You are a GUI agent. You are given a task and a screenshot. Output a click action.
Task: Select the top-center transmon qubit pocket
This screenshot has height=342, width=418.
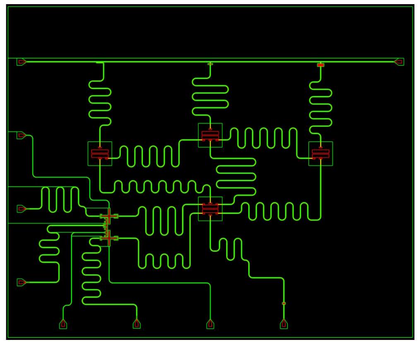210,135
